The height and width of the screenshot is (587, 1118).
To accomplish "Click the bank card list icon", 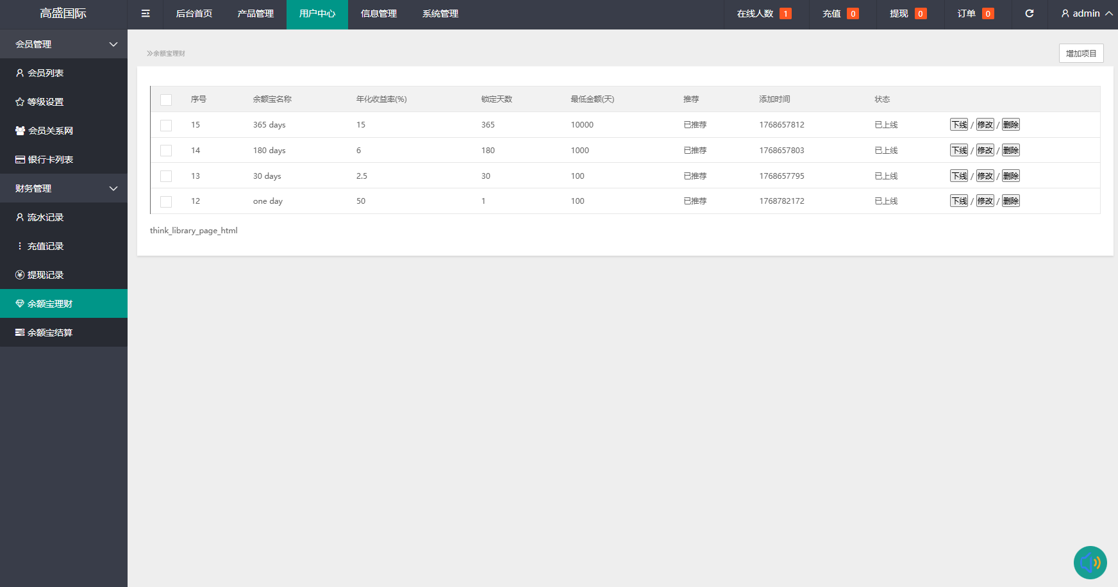I will pos(20,160).
